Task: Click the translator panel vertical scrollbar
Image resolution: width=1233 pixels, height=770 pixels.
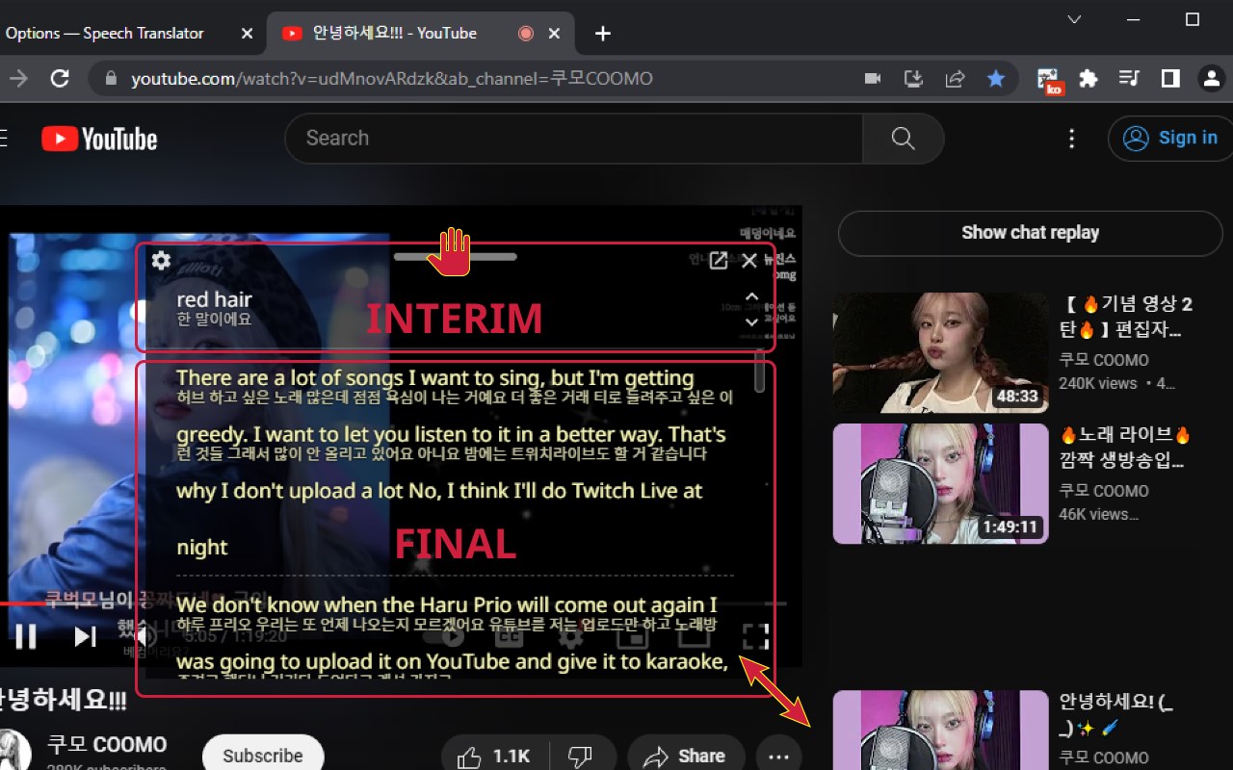Action: [x=760, y=372]
